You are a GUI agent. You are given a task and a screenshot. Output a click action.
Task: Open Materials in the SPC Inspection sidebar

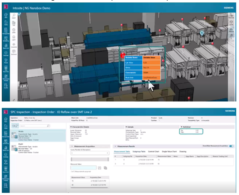tap(6, 155)
